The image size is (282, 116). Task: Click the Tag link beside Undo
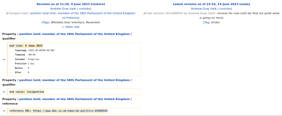[207, 22]
